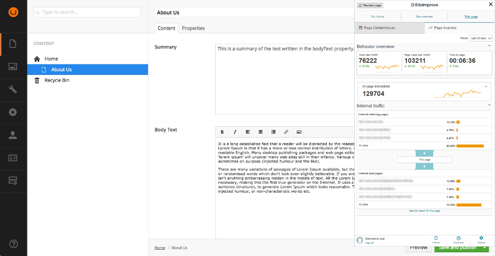Click the Page views value 103211
Image resolution: width=495 pixels, height=256 pixels.
415,61
